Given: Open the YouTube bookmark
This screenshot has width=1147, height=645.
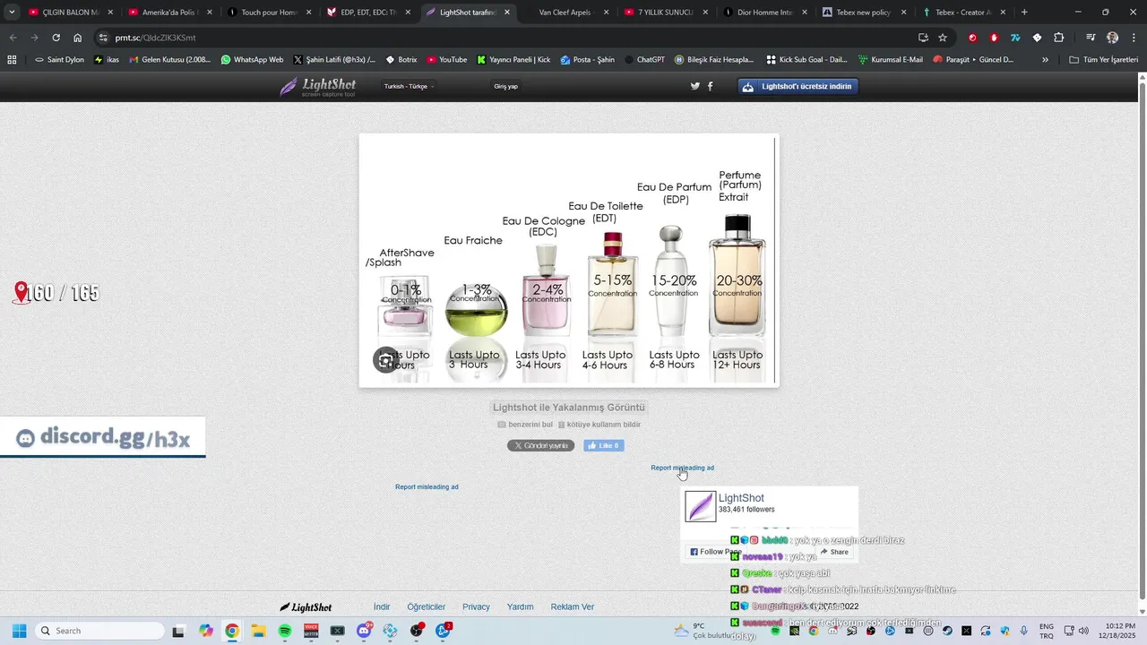Looking at the screenshot, I should coord(446,59).
